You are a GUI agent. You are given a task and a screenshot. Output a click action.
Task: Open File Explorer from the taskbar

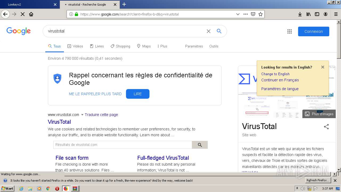[30, 189]
